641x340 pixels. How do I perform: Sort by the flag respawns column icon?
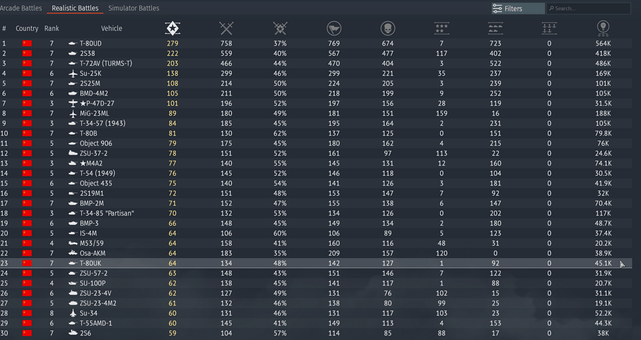(x=334, y=28)
